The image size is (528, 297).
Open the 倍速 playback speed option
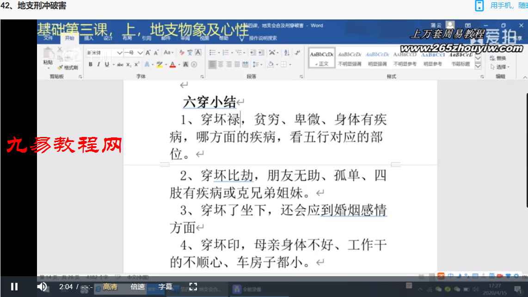[138, 286]
